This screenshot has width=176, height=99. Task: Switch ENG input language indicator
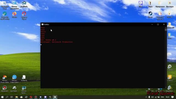163,97
